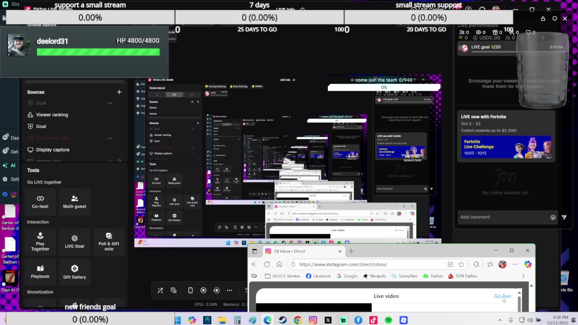578x325 pixels.
Task: Open the SunnyNeo bookmark
Action: pos(404,276)
